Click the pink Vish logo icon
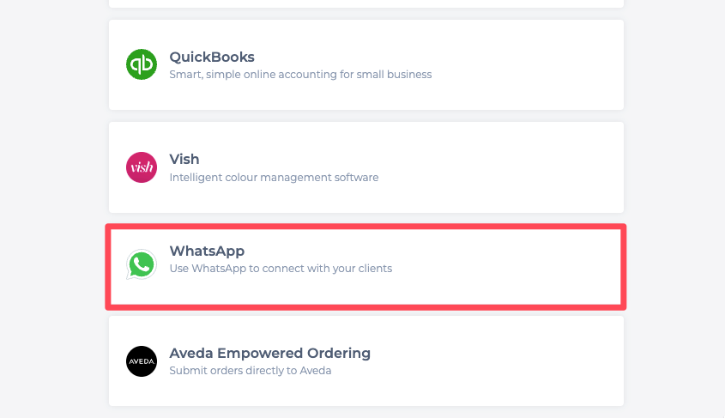Image resolution: width=725 pixels, height=418 pixels. pyautogui.click(x=142, y=167)
